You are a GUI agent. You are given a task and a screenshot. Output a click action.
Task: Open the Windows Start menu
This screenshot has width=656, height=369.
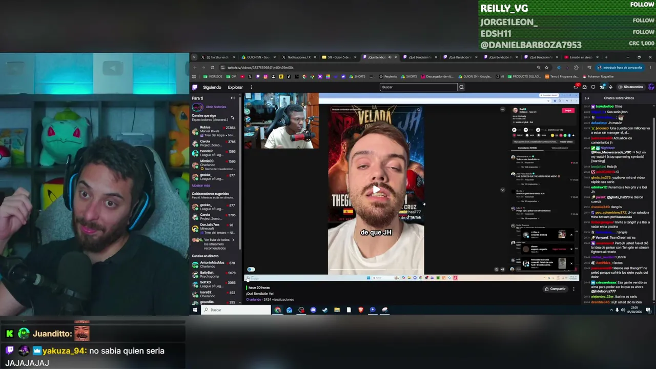coord(195,310)
